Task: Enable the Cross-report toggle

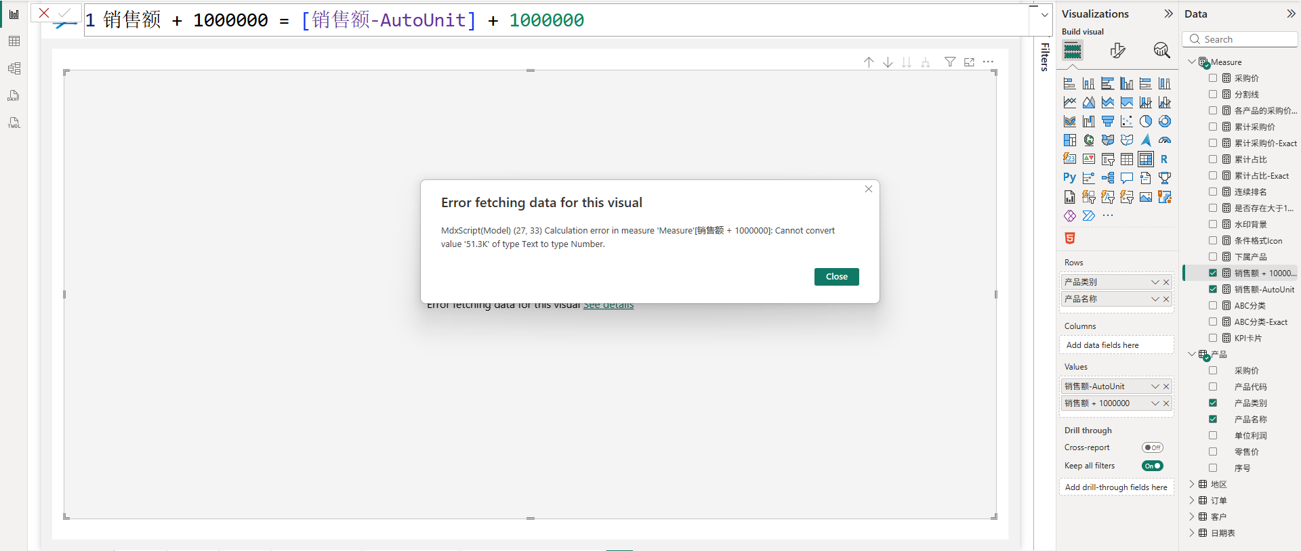Action: 1152,447
